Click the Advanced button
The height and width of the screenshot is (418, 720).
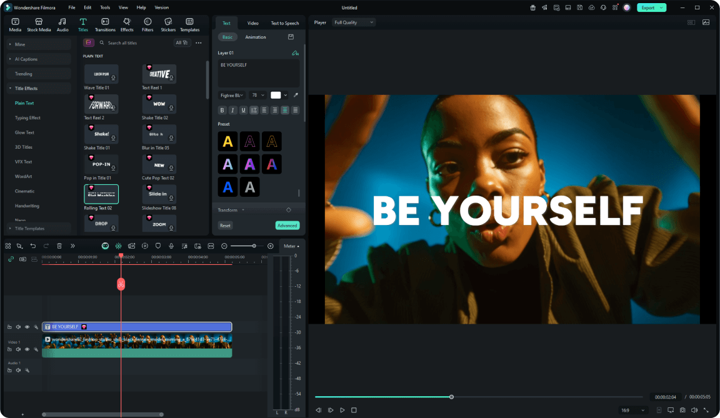tap(287, 226)
